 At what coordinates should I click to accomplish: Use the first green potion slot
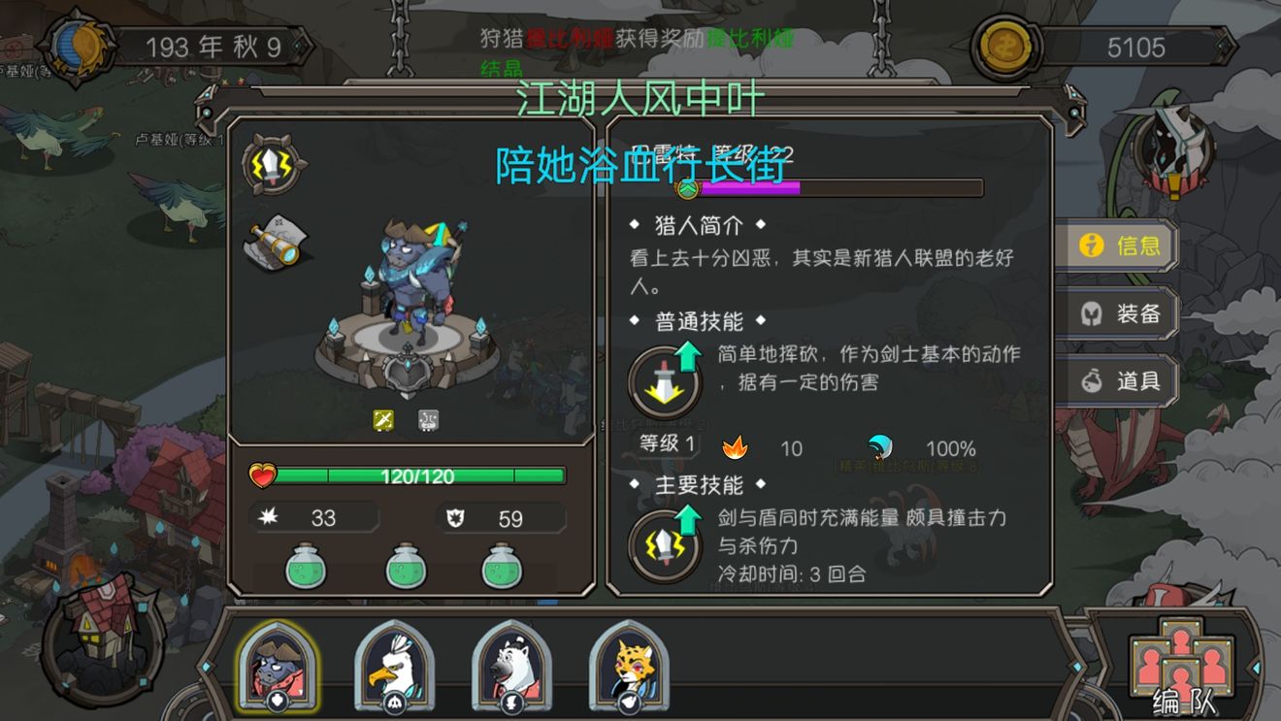point(307,566)
